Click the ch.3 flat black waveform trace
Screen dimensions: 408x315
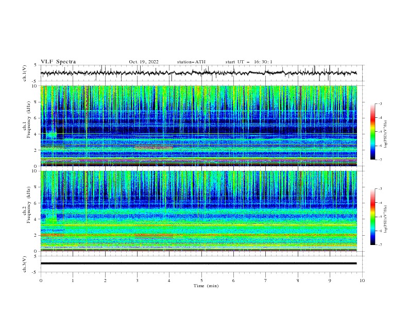(x=198, y=264)
